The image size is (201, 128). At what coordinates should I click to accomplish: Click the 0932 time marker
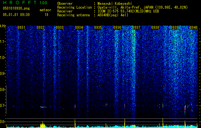pos(41,27)
